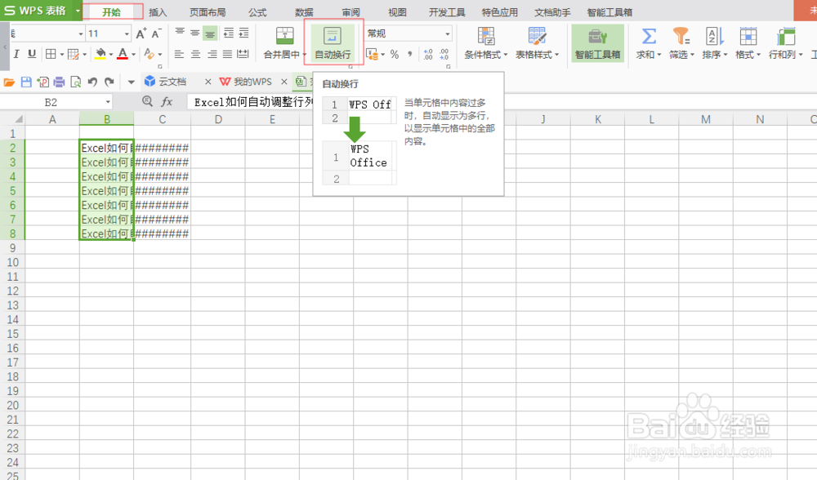This screenshot has height=480, width=817.
Task: Align text left
Action: click(179, 54)
